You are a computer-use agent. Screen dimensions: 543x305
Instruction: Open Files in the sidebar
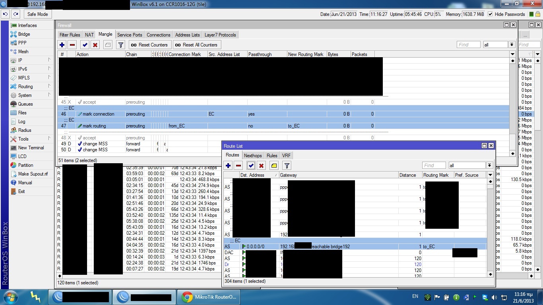pyautogui.click(x=22, y=113)
